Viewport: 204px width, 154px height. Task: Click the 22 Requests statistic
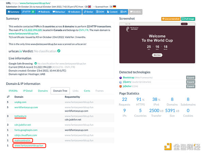tap(124, 102)
